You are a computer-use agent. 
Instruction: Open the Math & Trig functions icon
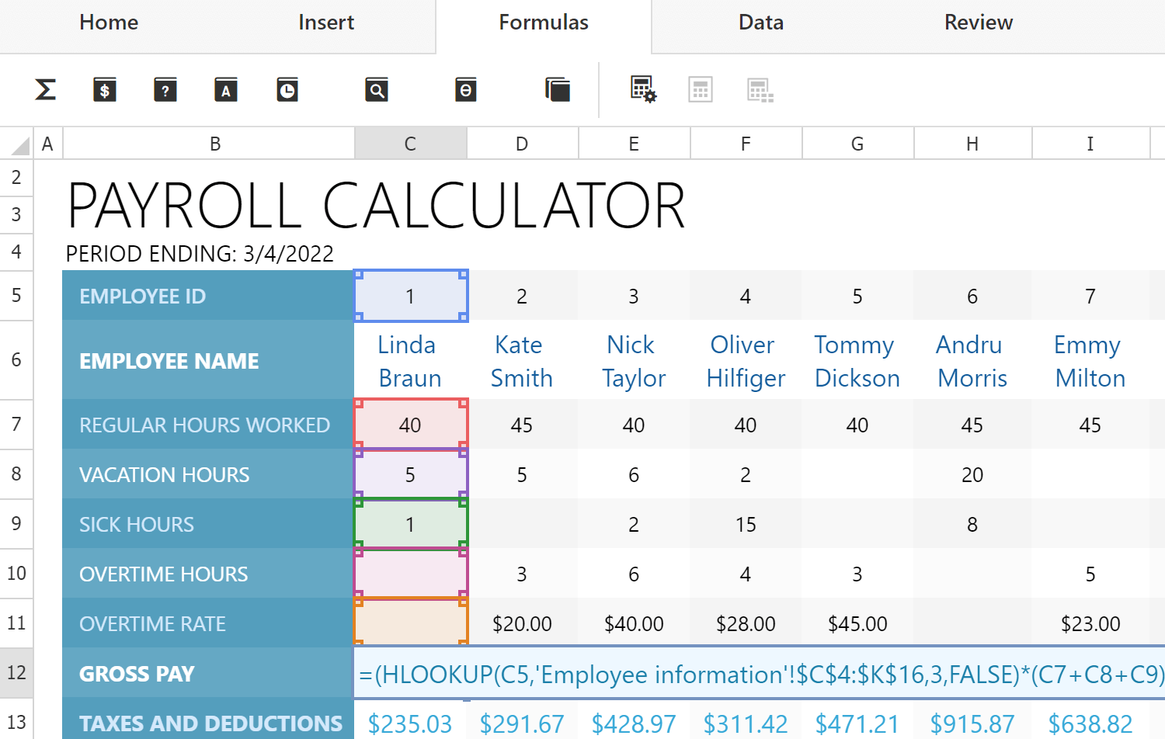[465, 90]
